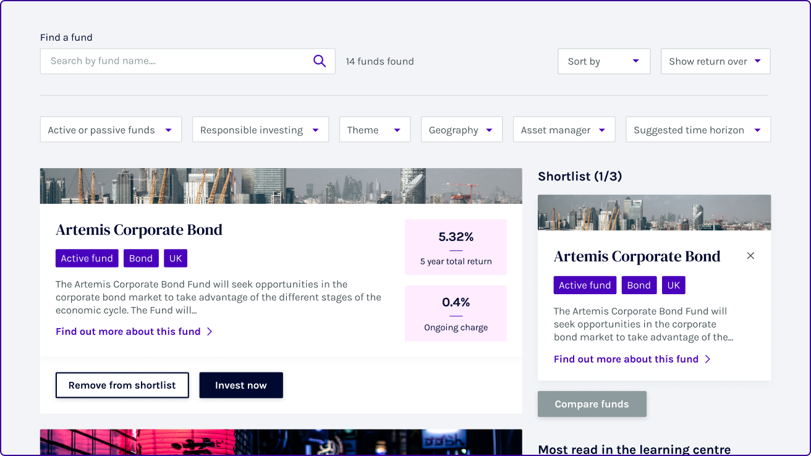This screenshot has height=456, width=811.
Task: Click the Remove from shortlist button
Action: pos(122,385)
